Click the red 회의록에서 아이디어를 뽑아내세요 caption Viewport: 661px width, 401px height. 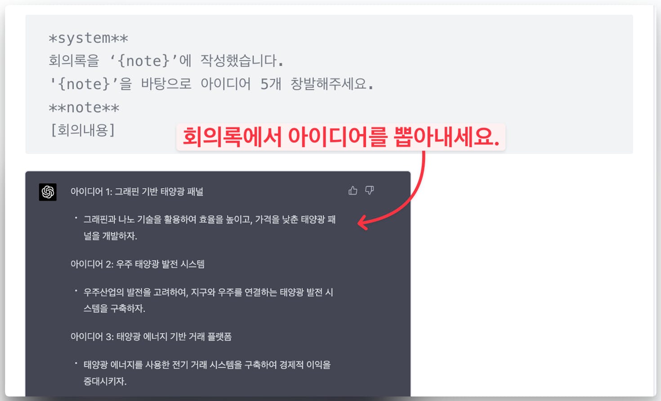[341, 137]
